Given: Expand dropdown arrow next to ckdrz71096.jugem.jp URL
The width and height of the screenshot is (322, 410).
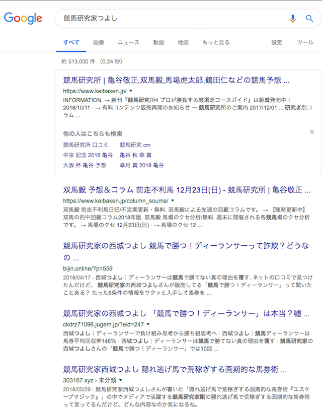Looking at the screenshot, I should point(148,324).
